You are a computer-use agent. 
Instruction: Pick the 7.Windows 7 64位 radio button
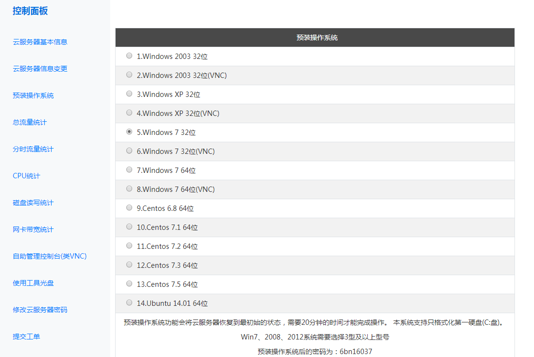click(x=129, y=169)
